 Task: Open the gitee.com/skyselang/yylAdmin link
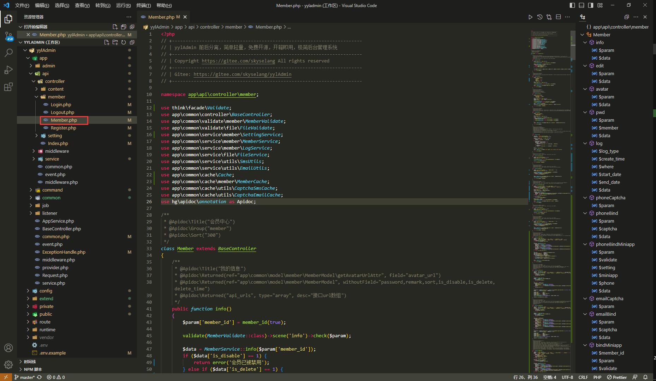tap(242, 74)
